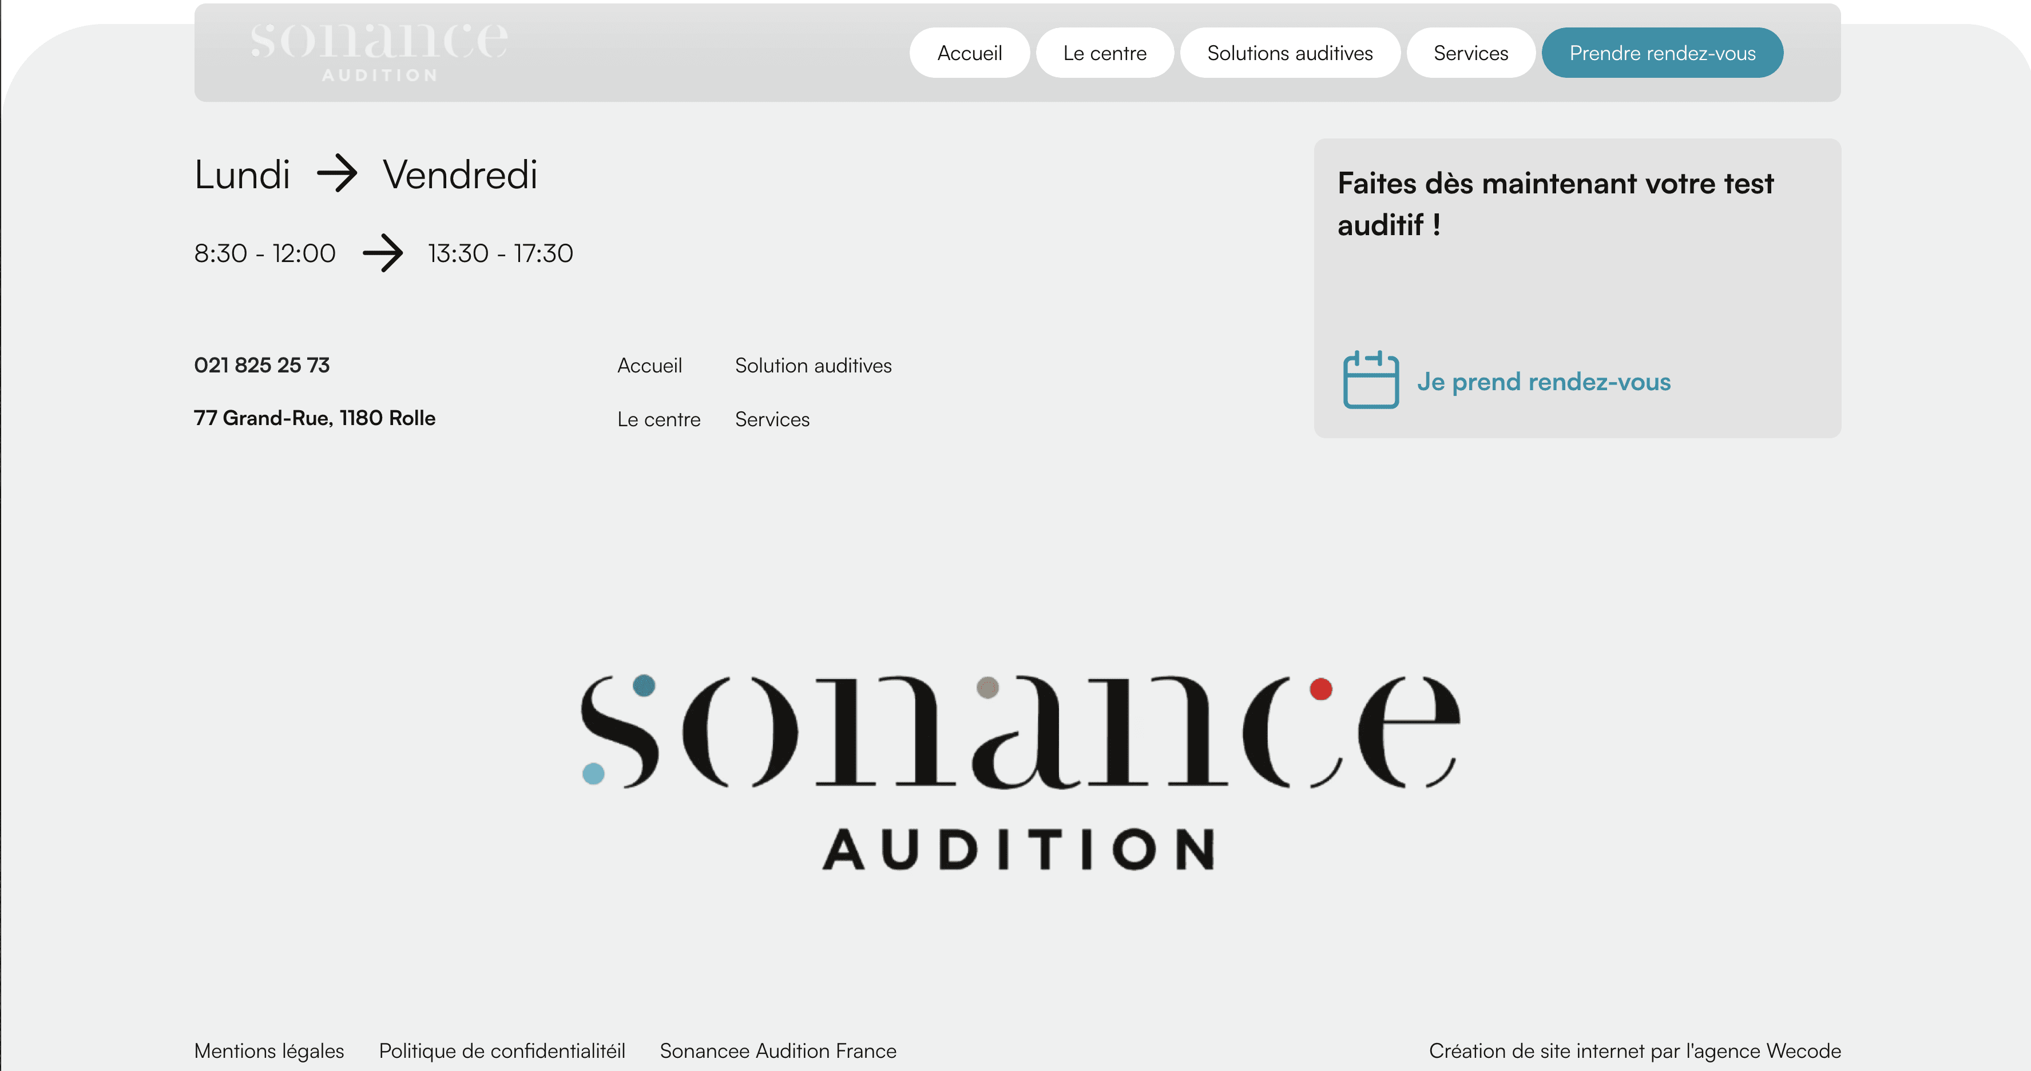Visit the Wecode agency credit link
Image resolution: width=2031 pixels, height=1071 pixels.
1635,1050
